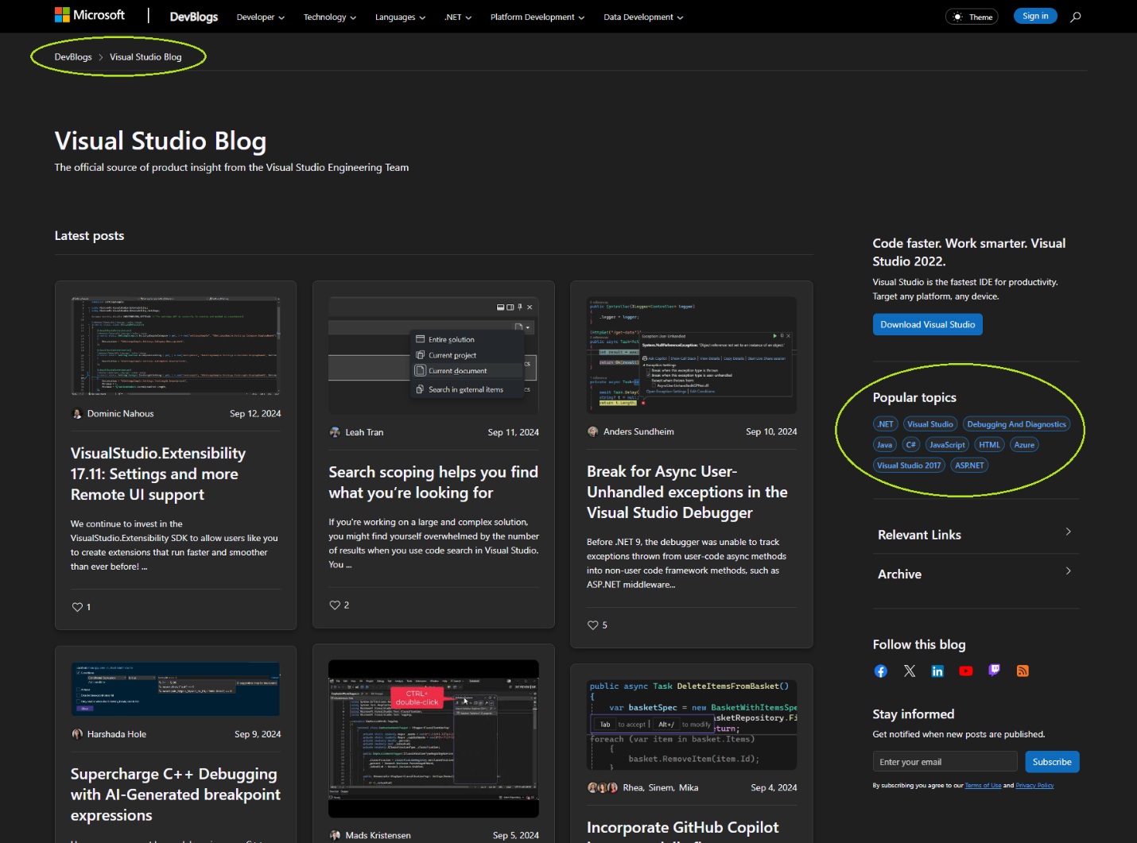
Task: Click the Download Visual Studio button
Action: pos(927,324)
